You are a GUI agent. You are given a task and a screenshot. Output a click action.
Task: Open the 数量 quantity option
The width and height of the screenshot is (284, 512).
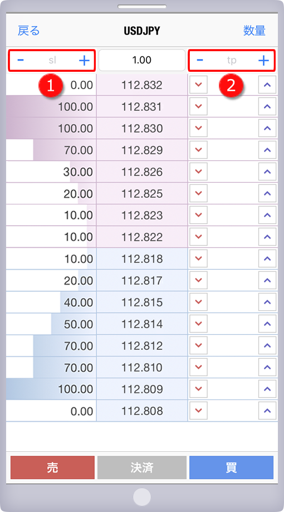click(x=254, y=31)
